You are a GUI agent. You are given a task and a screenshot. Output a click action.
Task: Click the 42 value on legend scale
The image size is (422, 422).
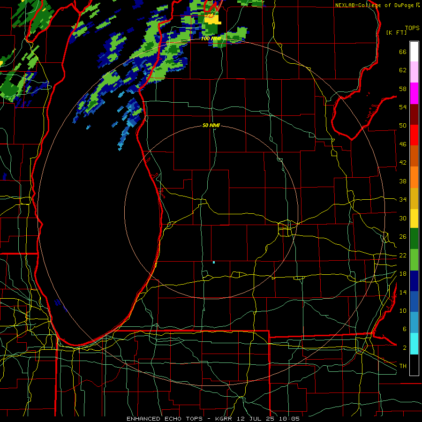click(403, 163)
